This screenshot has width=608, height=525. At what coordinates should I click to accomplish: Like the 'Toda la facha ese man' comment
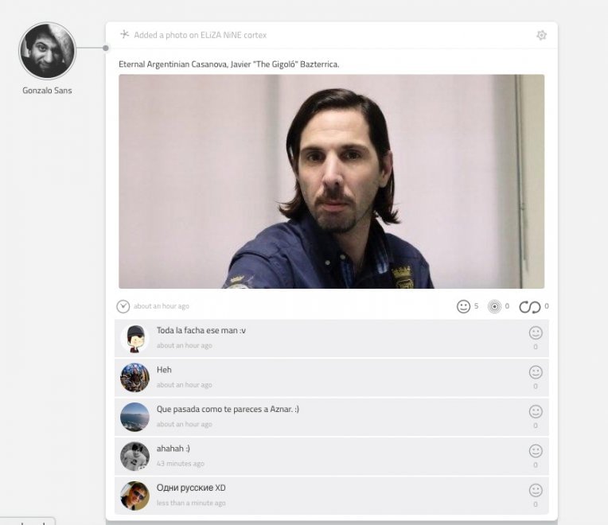point(536,332)
